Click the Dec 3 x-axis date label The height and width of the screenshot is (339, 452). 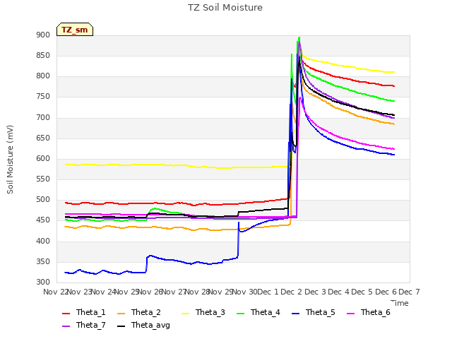click(315, 292)
